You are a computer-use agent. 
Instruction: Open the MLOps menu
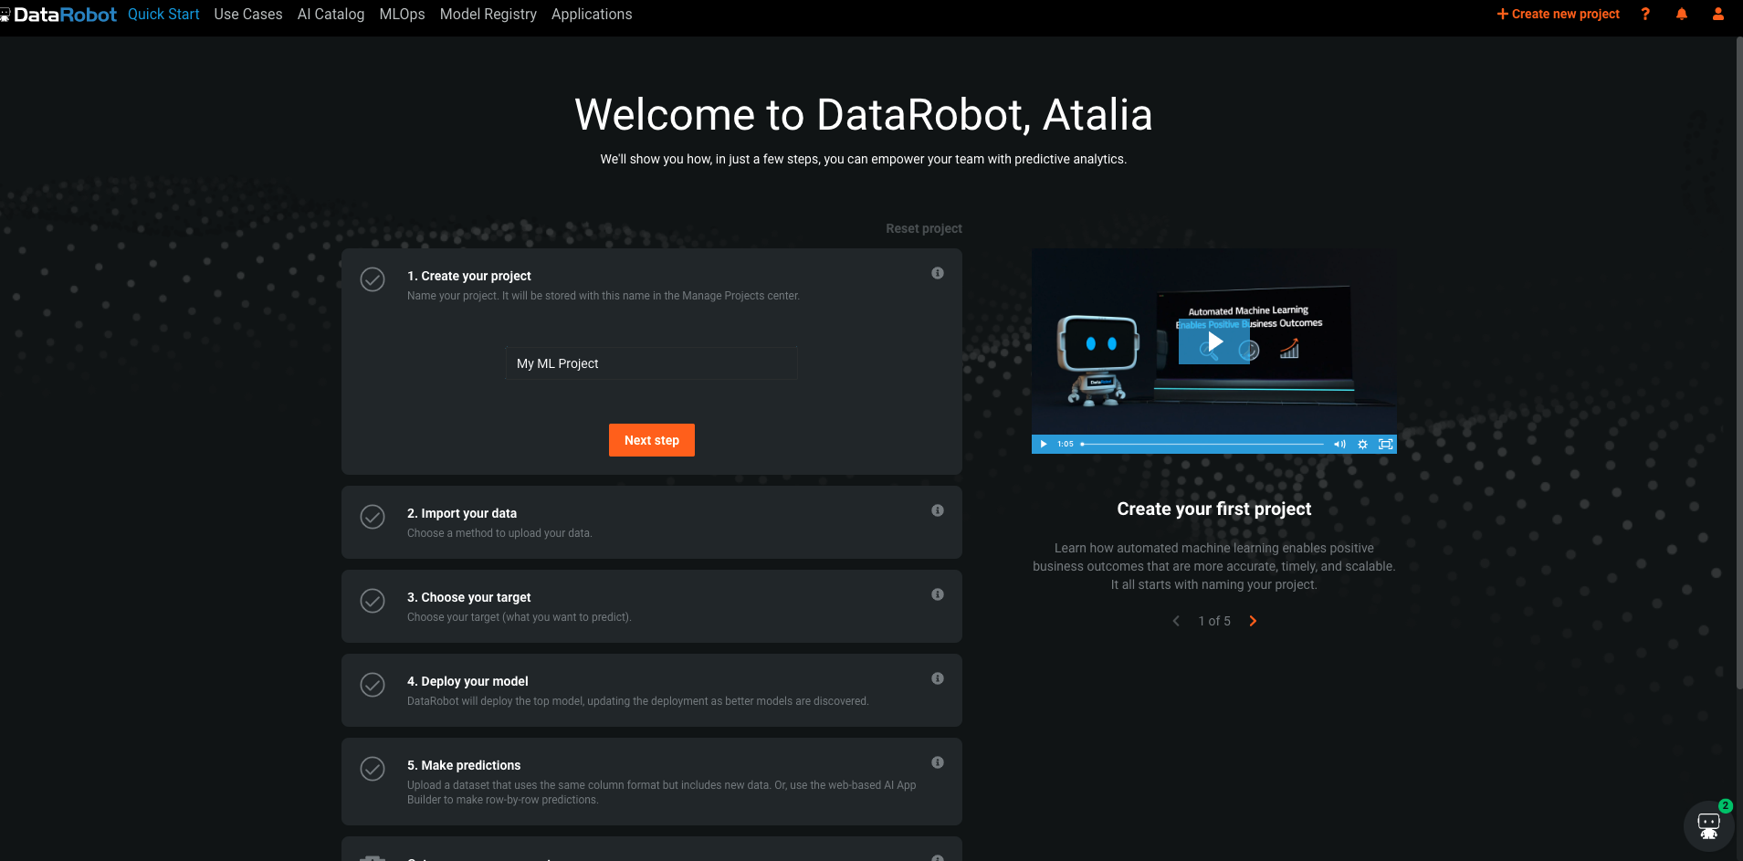(x=402, y=15)
